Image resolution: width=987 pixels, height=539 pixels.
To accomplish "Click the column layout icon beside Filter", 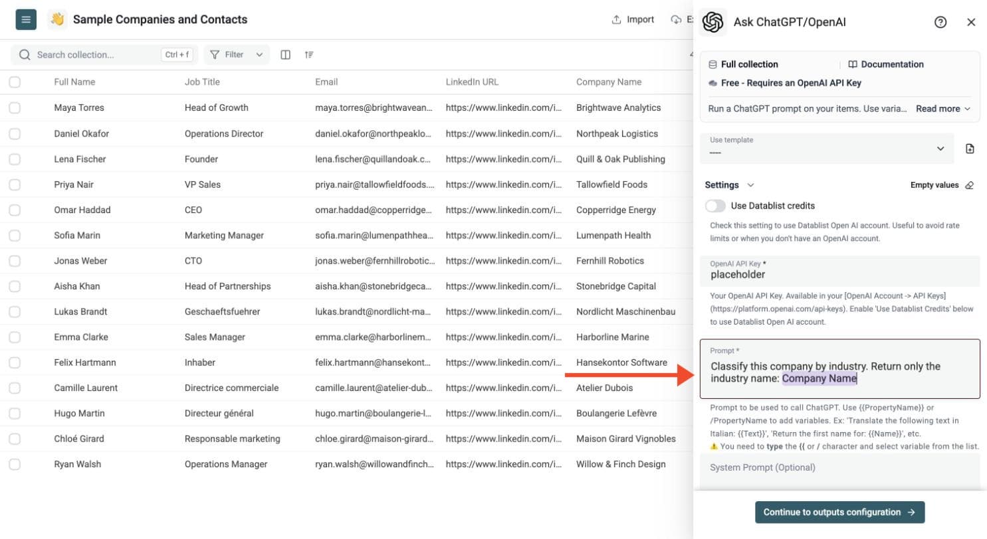I will pos(286,54).
